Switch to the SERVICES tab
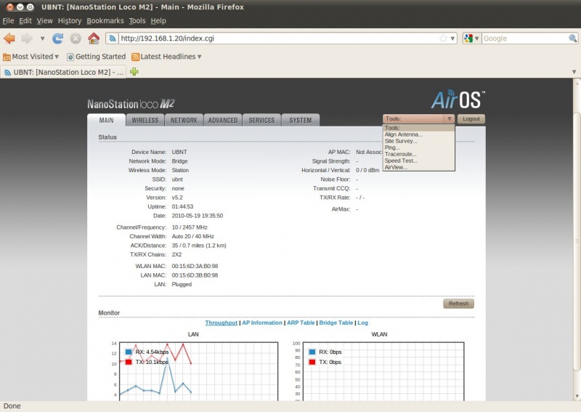This screenshot has width=581, height=412. point(261,120)
